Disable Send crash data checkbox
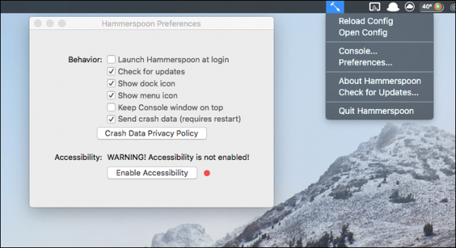This screenshot has height=248, width=456. pos(111,119)
